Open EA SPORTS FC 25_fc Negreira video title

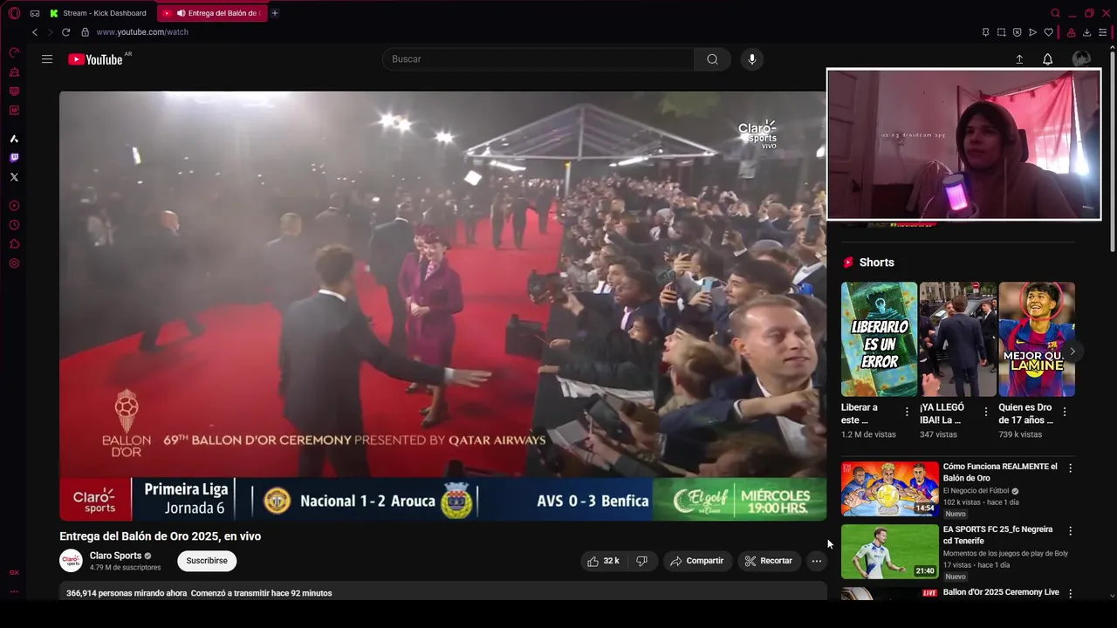click(x=998, y=535)
